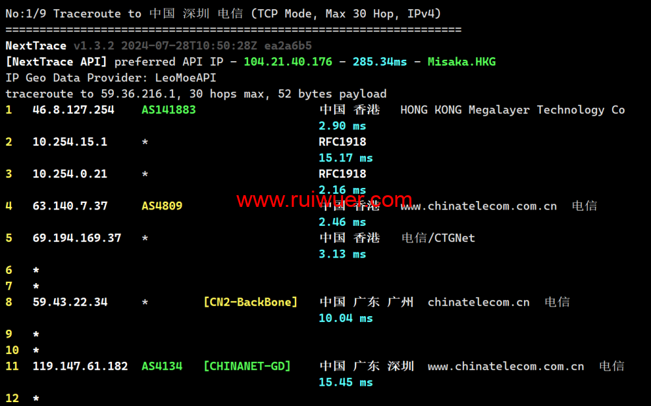The image size is (651, 406).
Task: Click the 15.45 ms latency value
Action: (346, 383)
